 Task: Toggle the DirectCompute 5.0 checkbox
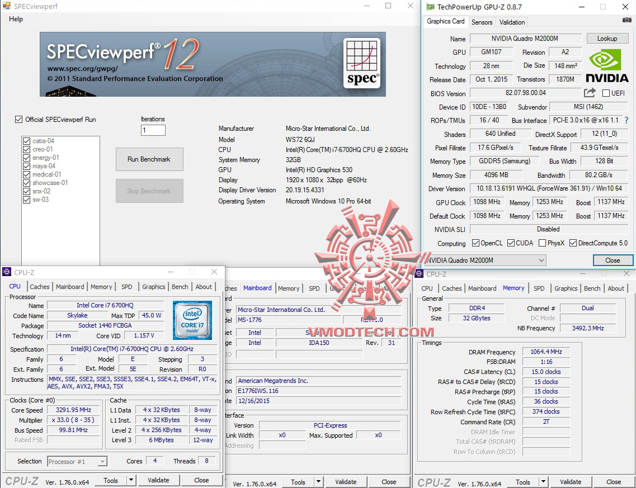pos(573,243)
